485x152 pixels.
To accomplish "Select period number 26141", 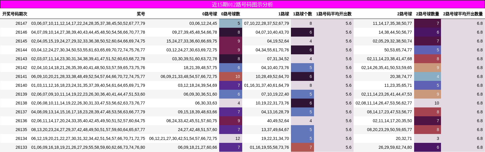I will click(21, 76).
